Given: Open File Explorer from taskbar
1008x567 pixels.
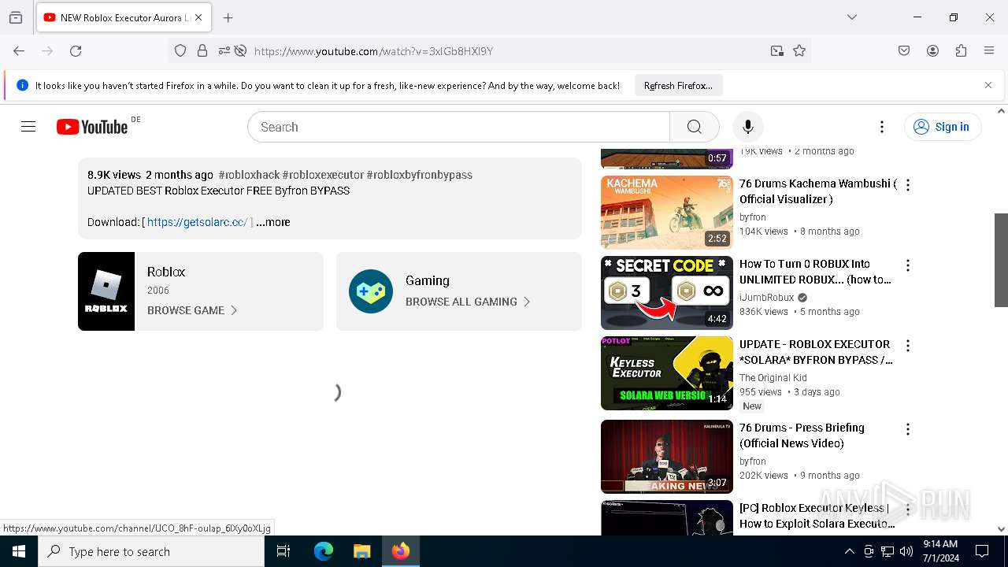Looking at the screenshot, I should click(361, 551).
